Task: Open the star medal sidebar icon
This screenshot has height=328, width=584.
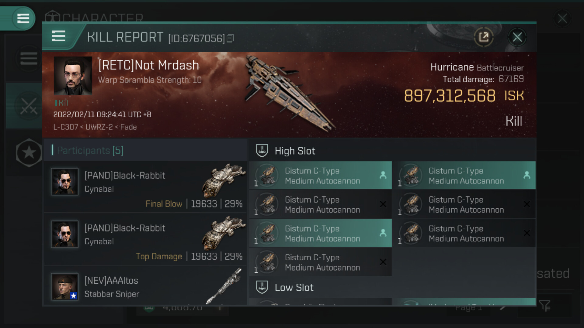Action: 29,152
